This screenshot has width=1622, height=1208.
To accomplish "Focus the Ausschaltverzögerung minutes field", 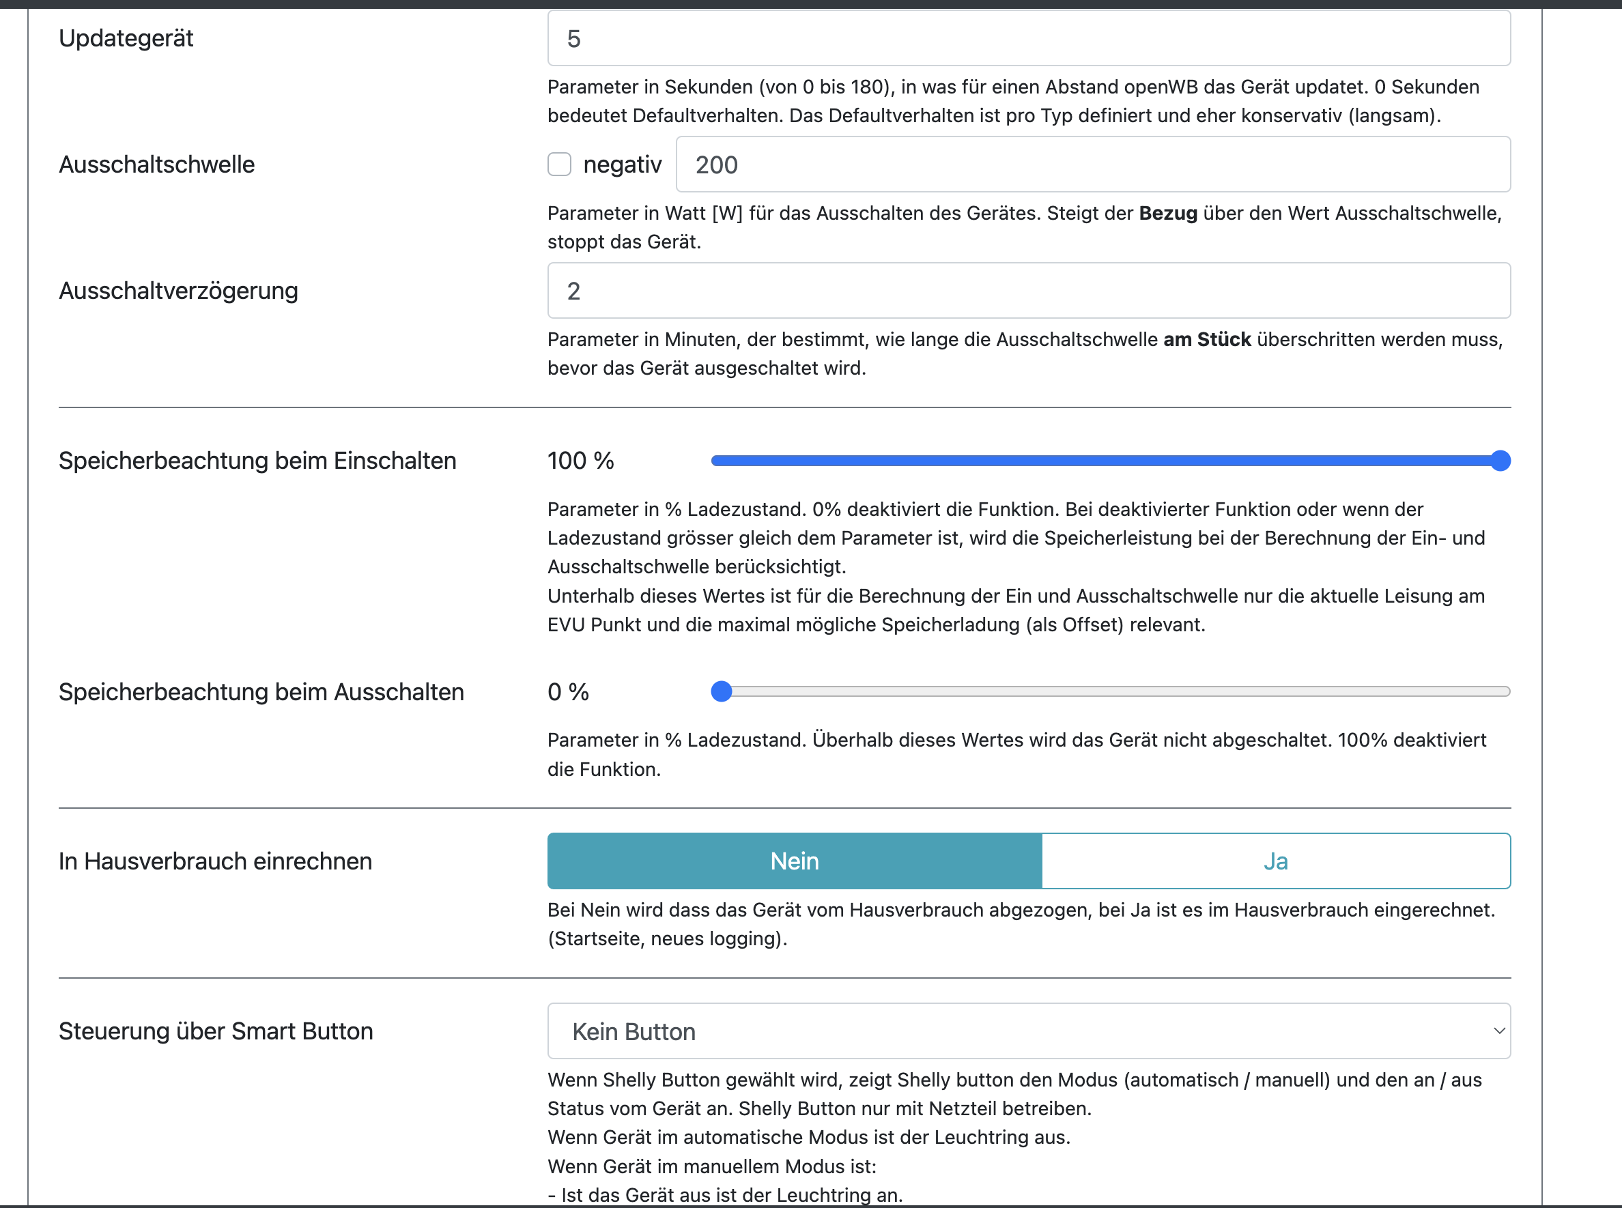I will (x=1028, y=291).
